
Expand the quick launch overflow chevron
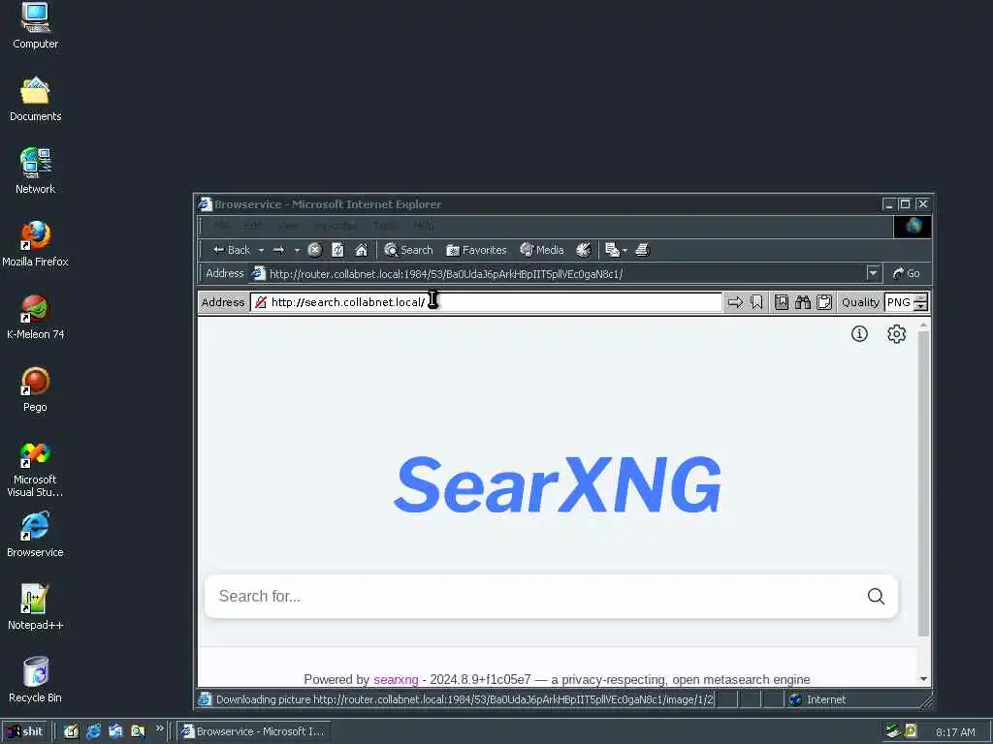coord(160,728)
